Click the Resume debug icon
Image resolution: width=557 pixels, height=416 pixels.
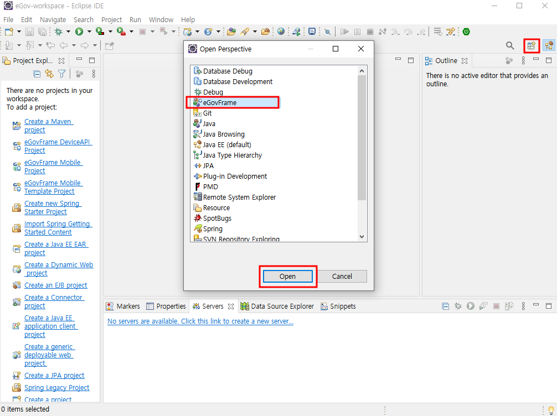coord(344,32)
